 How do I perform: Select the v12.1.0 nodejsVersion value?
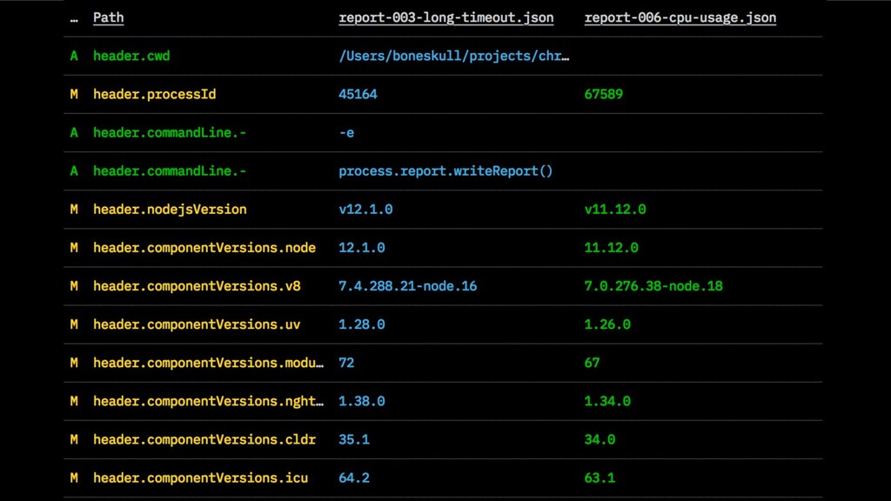click(x=365, y=209)
